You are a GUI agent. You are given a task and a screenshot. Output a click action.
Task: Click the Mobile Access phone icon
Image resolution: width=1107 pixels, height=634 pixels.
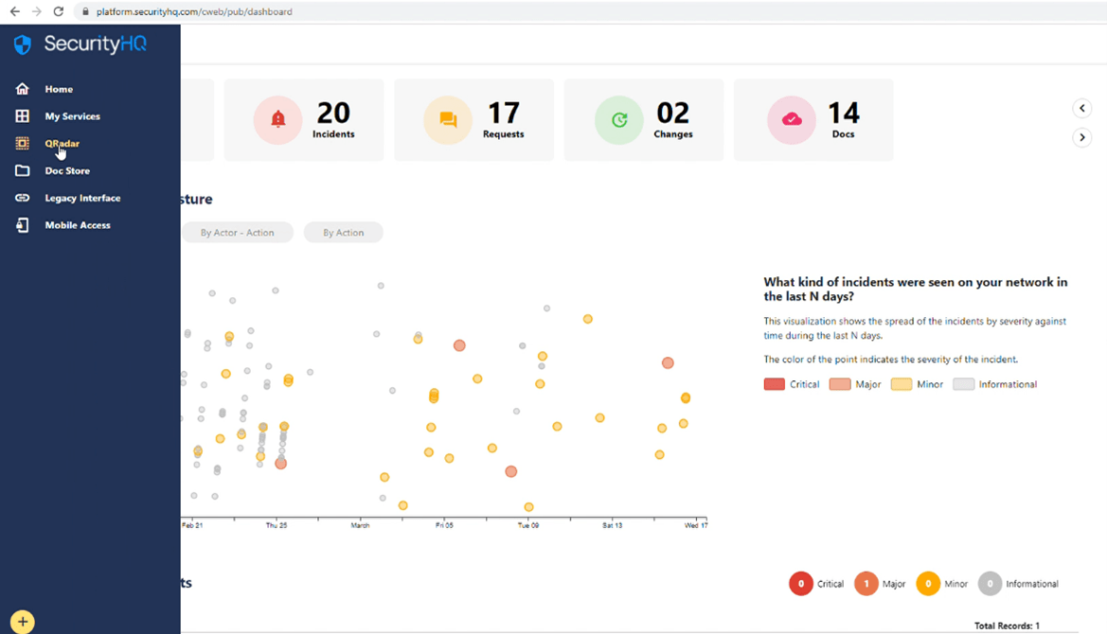(23, 225)
